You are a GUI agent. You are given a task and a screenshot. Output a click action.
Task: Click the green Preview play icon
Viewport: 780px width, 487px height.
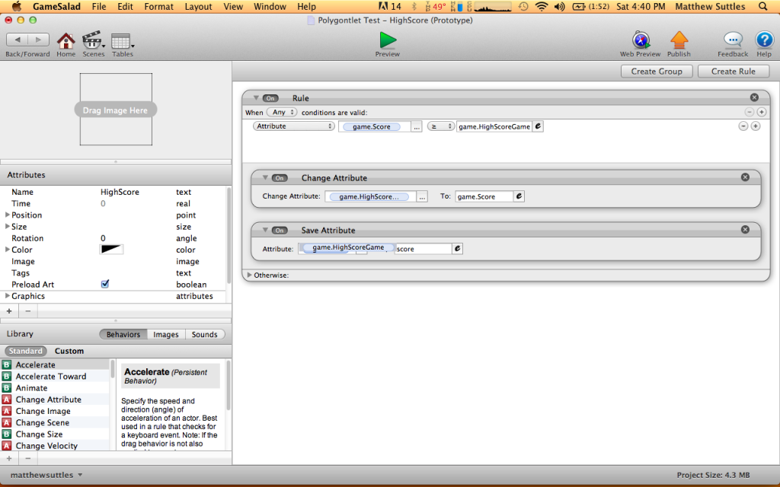[388, 40]
